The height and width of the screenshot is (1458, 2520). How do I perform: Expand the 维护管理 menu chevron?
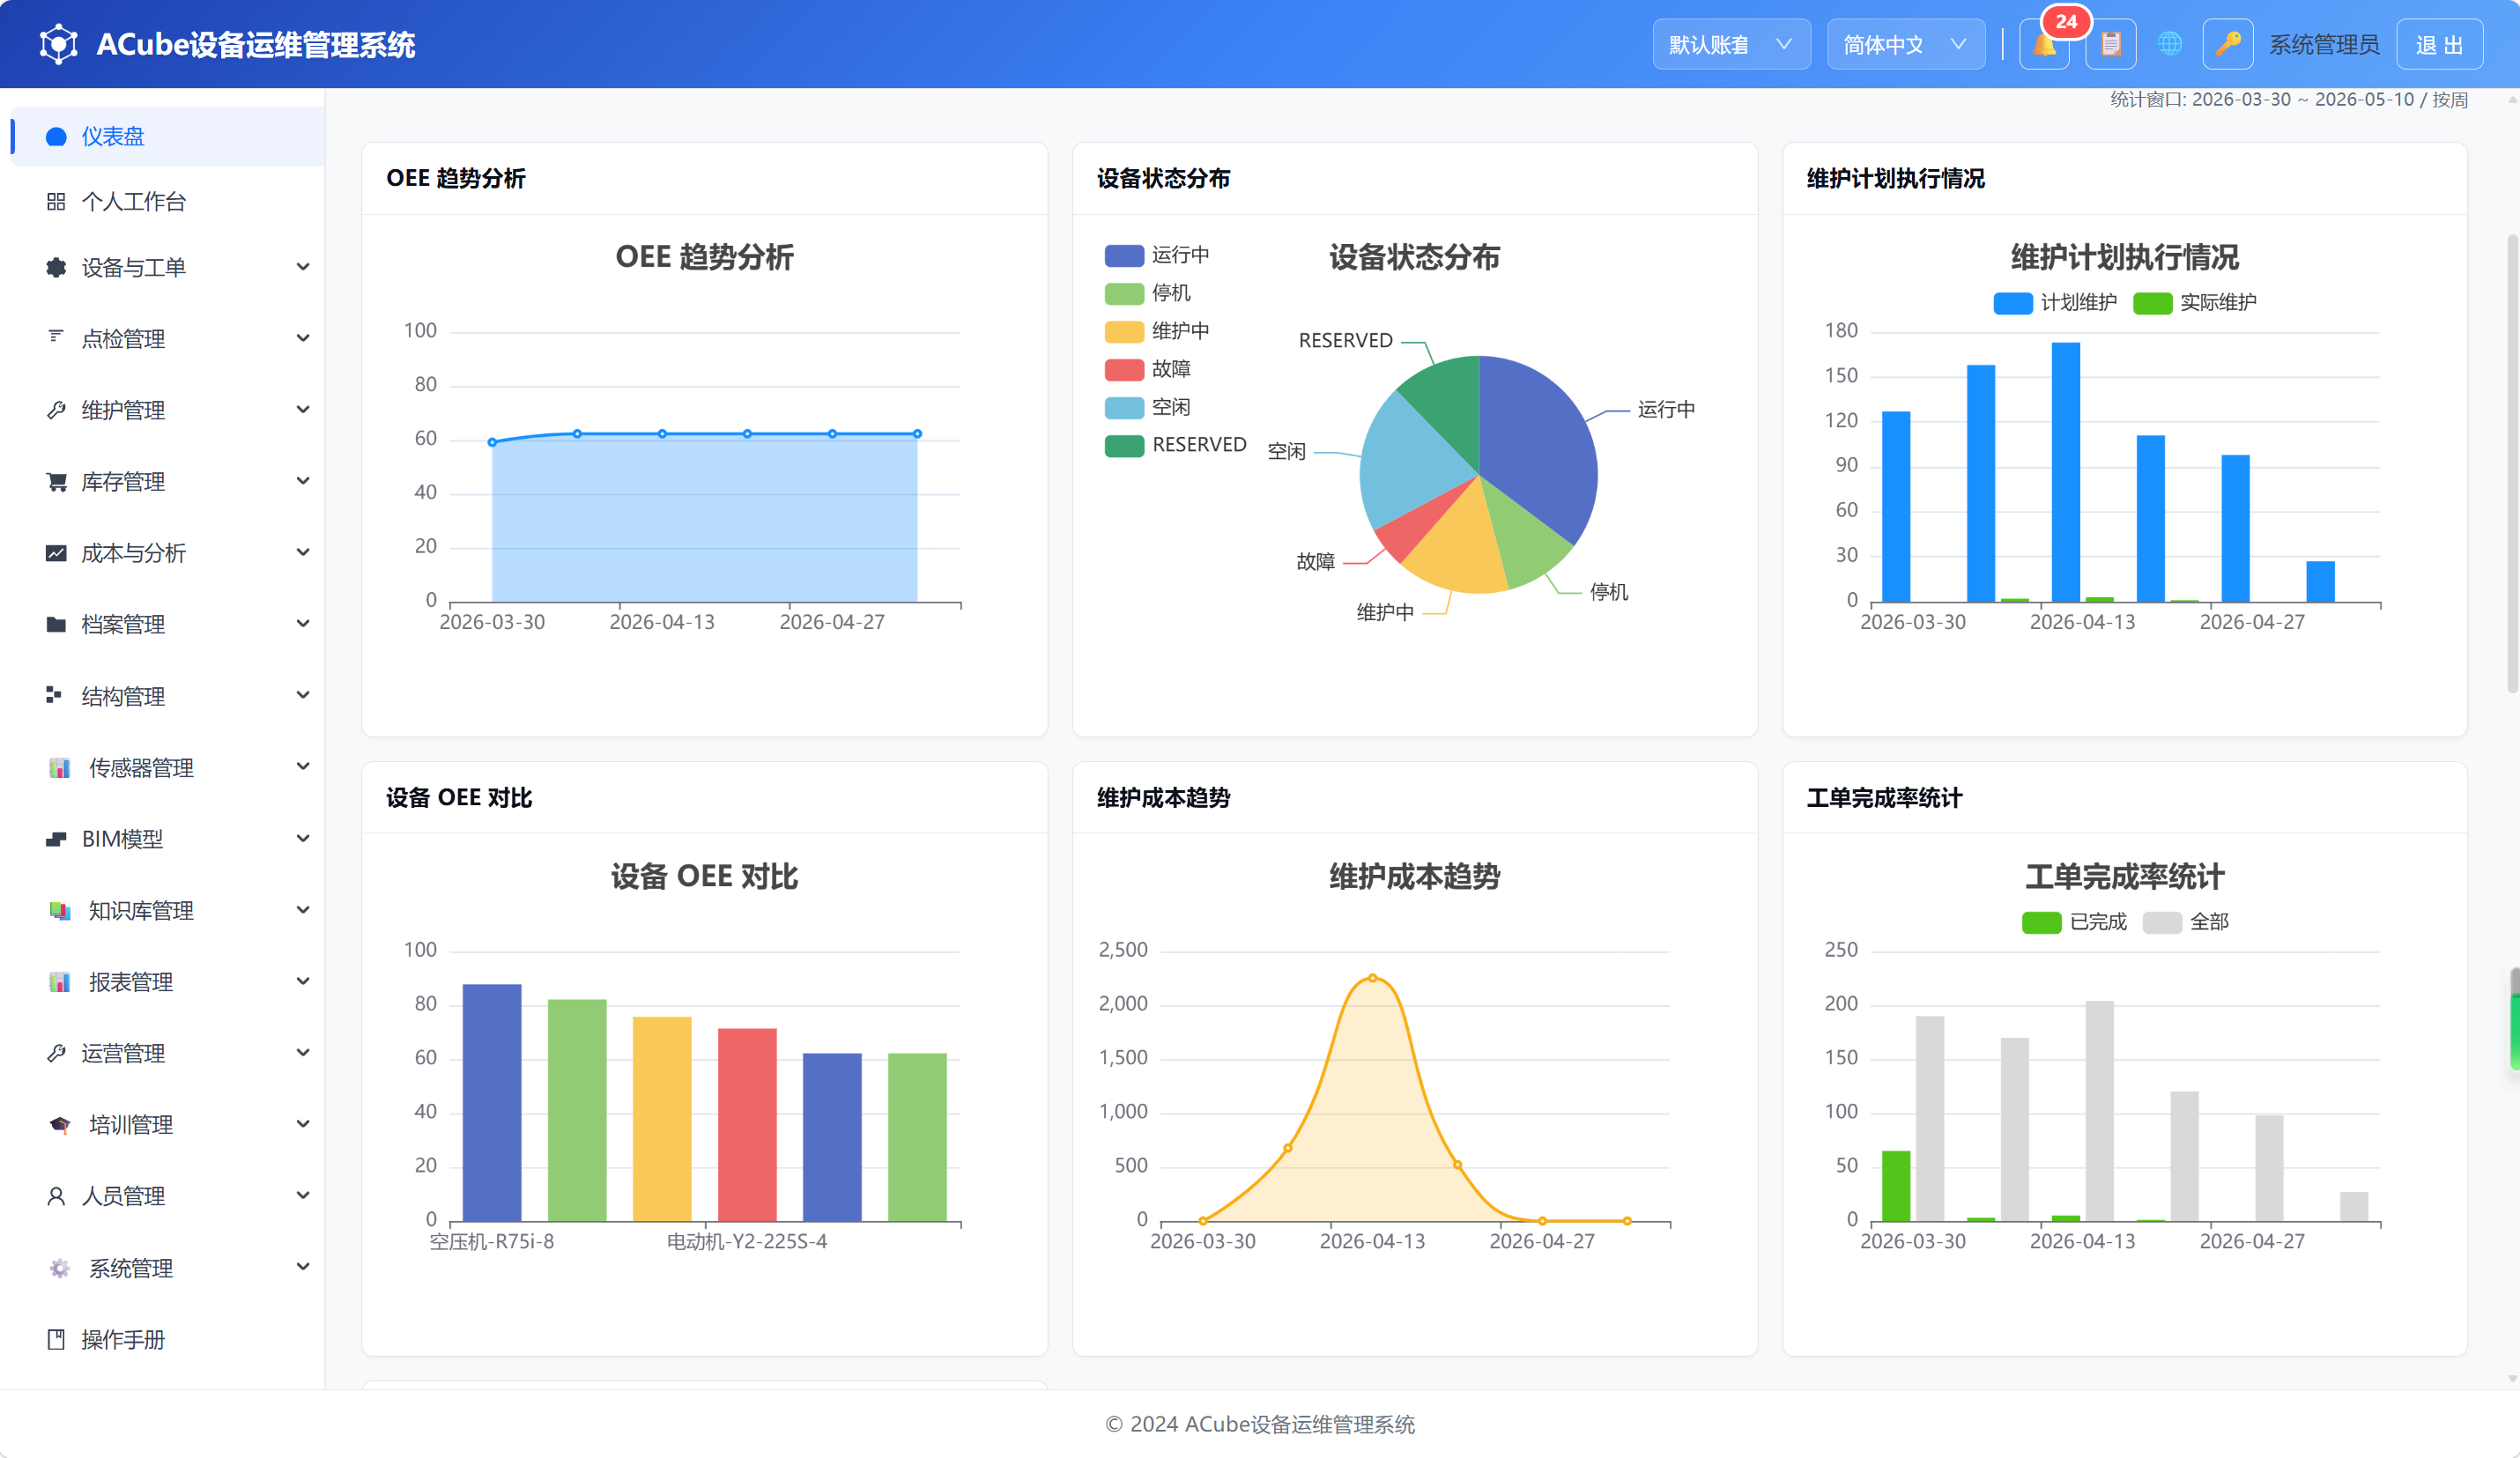tap(303, 410)
